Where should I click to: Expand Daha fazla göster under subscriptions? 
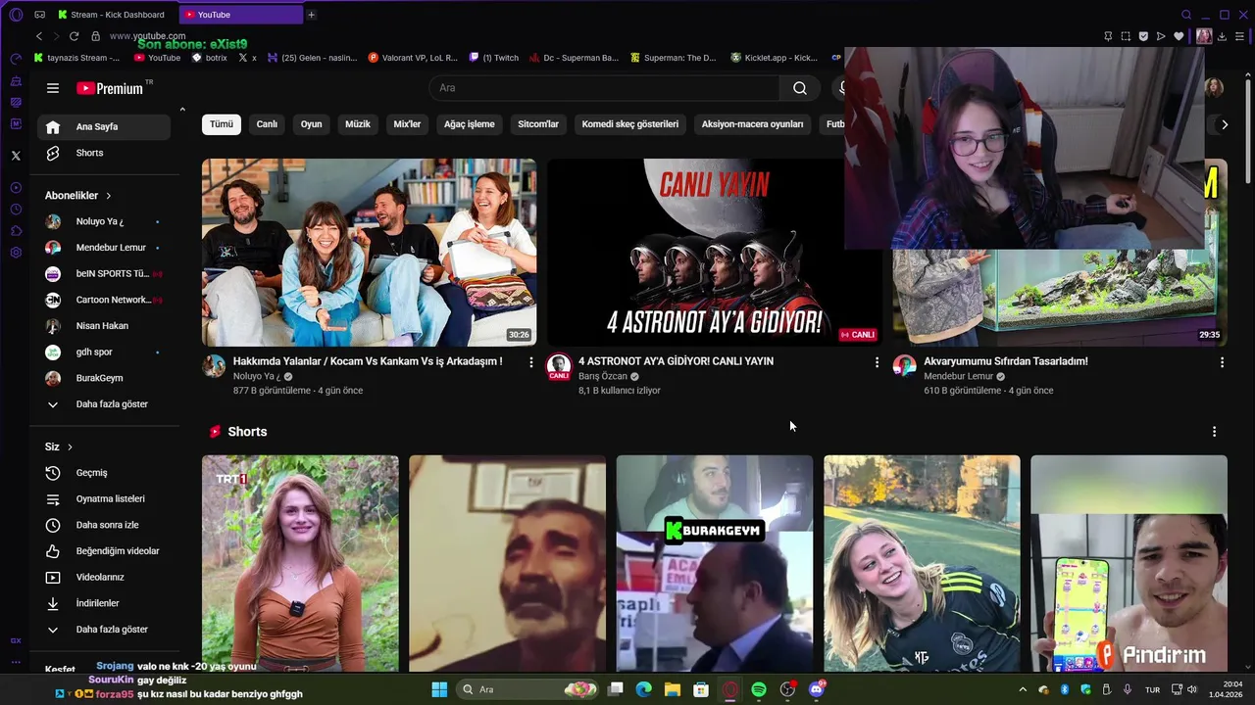(x=104, y=404)
